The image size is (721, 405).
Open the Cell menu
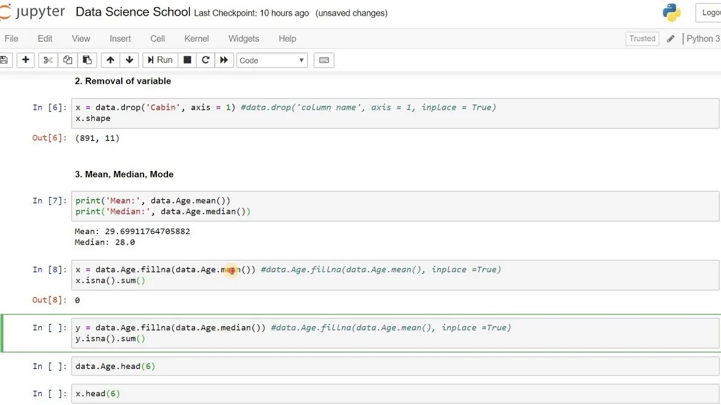tap(158, 39)
